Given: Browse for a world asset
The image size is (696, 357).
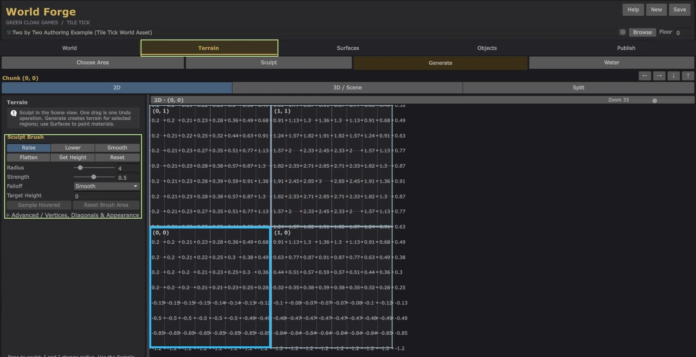Looking at the screenshot, I should click(x=643, y=32).
